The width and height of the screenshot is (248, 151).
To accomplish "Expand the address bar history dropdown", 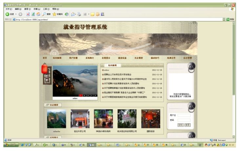I will 224,19.
